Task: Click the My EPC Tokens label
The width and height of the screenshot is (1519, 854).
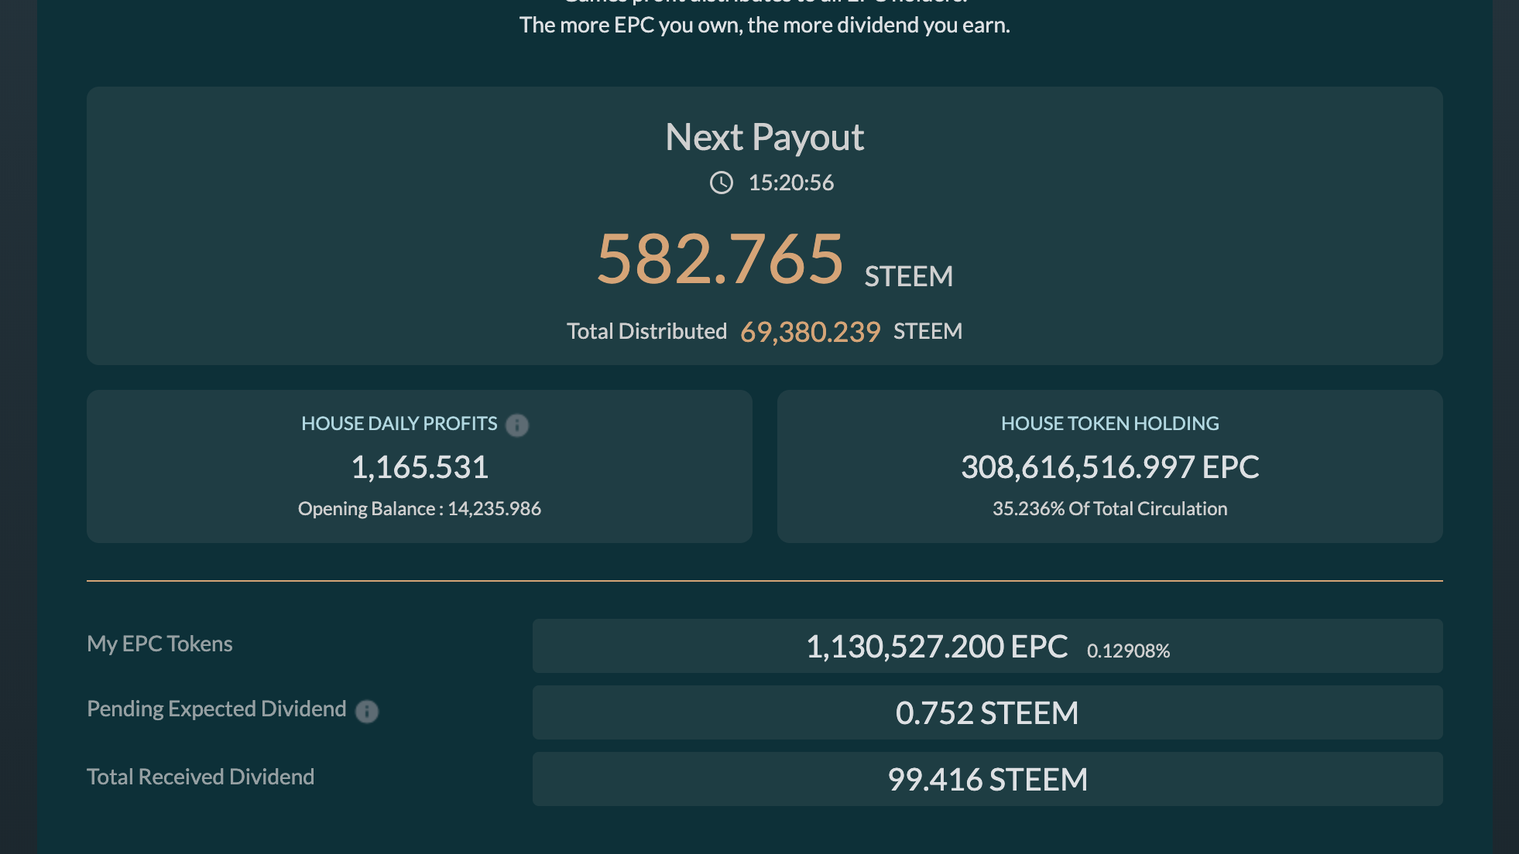Action: [159, 644]
